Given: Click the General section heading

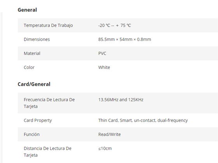Looking at the screenshot, I should [x=27, y=10].
